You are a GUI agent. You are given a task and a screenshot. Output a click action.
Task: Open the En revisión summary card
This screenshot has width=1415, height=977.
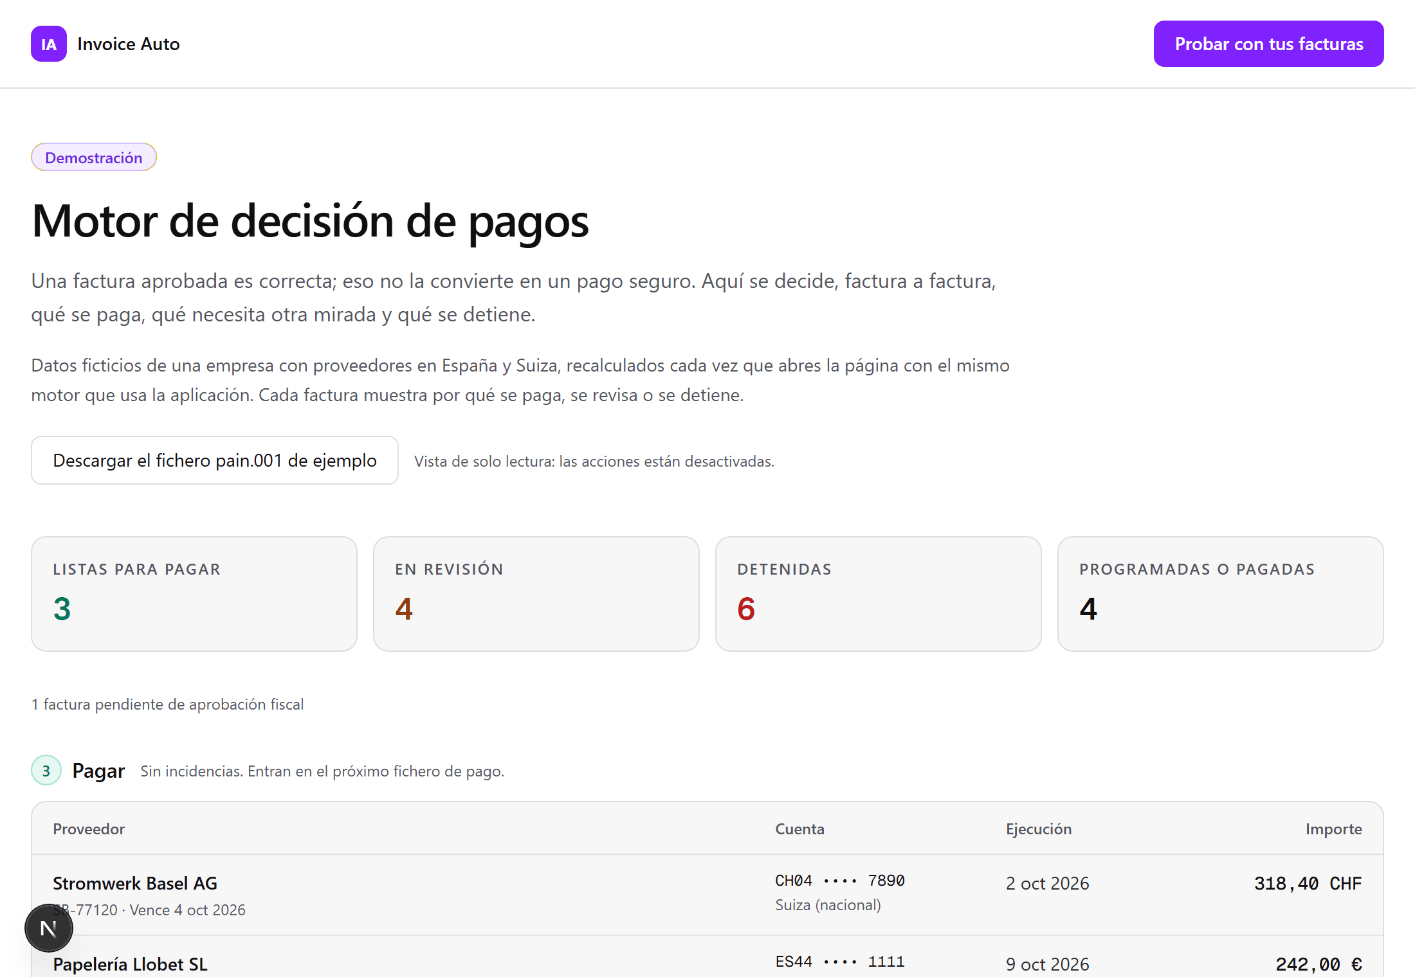pos(536,594)
